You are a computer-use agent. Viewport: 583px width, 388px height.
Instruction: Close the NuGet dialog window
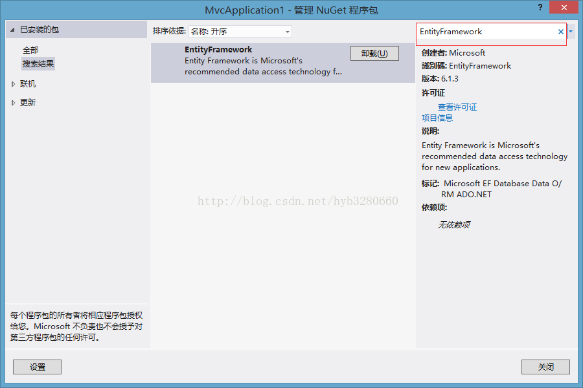[x=564, y=7]
